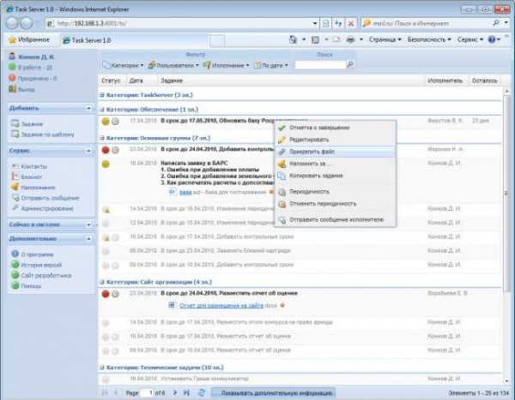The image size is (515, 400).
Task: Click yellow status circle of 'Обновить базу' task
Action: 106,122
